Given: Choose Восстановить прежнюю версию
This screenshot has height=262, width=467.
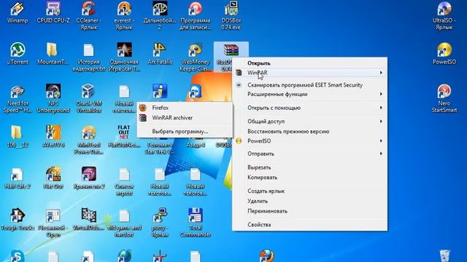Looking at the screenshot, I should [x=309, y=131].
